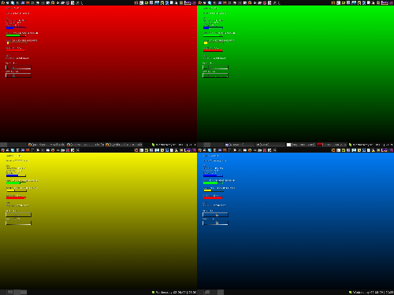Switch to white-icon window in green desktop taskbar
Image resolution: width=394 pixels, height=295 pixels.
tap(301, 145)
